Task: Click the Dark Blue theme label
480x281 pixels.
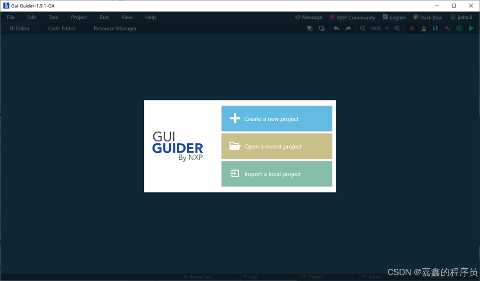Action: 431,17
